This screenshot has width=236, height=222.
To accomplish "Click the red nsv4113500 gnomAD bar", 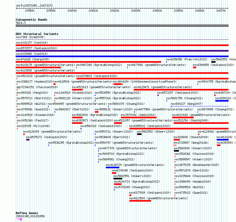I will click(x=140, y=201).
